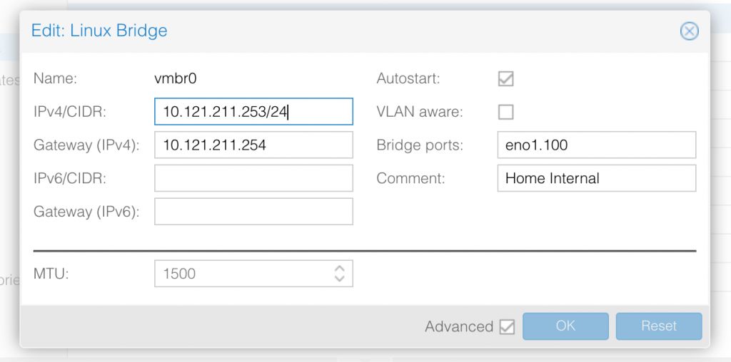Increase MTU with the up arrow
The width and height of the screenshot is (731, 362).
(339, 268)
